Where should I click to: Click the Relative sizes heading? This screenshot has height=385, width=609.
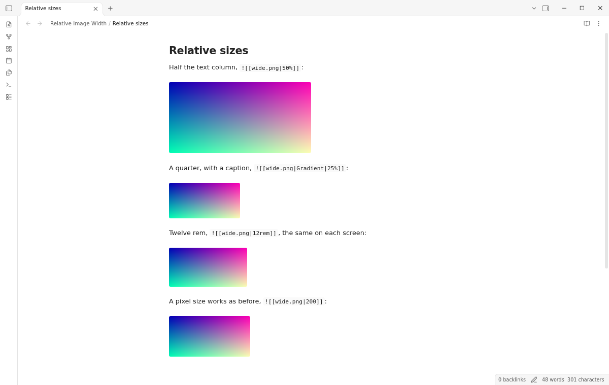(x=209, y=51)
